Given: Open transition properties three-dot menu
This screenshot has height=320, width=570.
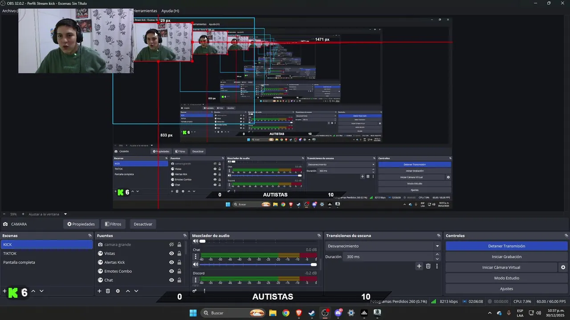Looking at the screenshot, I should click(437, 266).
